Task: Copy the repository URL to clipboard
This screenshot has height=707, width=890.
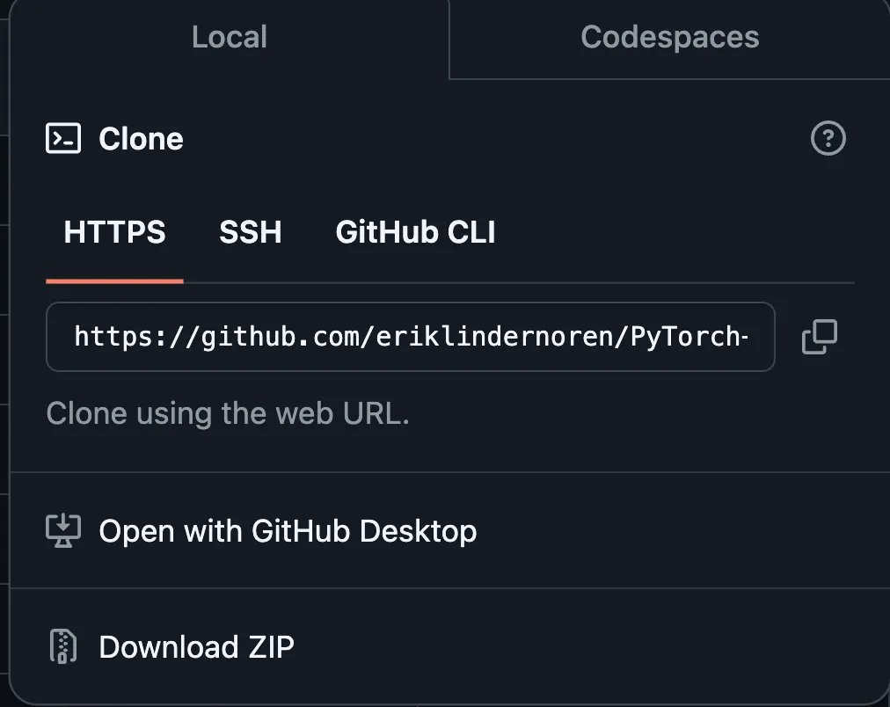Action: 820,337
